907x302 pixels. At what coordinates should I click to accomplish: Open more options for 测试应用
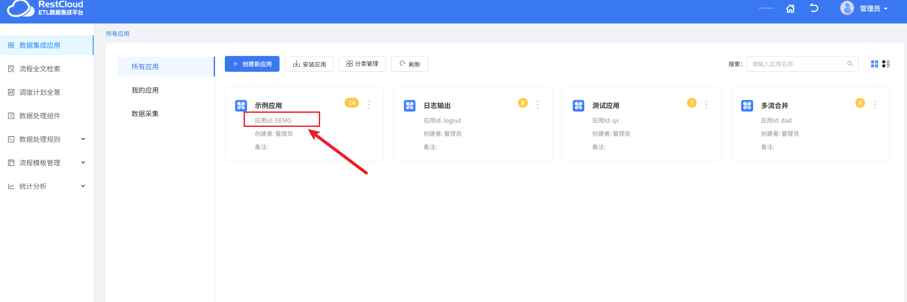(x=706, y=105)
